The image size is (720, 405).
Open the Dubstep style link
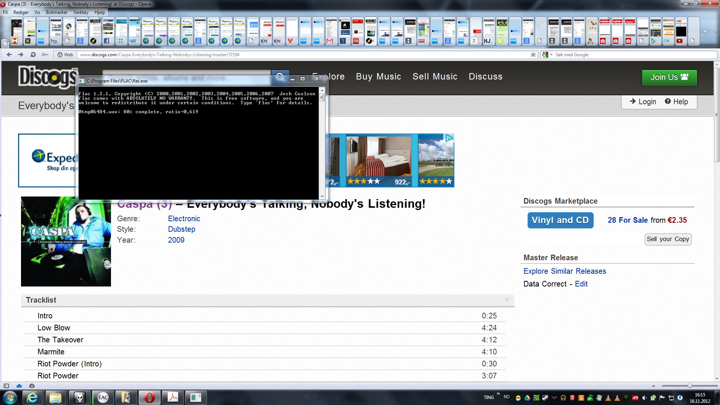pyautogui.click(x=181, y=229)
